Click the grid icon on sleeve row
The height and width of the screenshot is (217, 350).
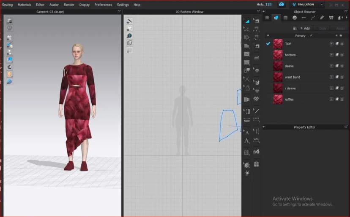[342, 66]
